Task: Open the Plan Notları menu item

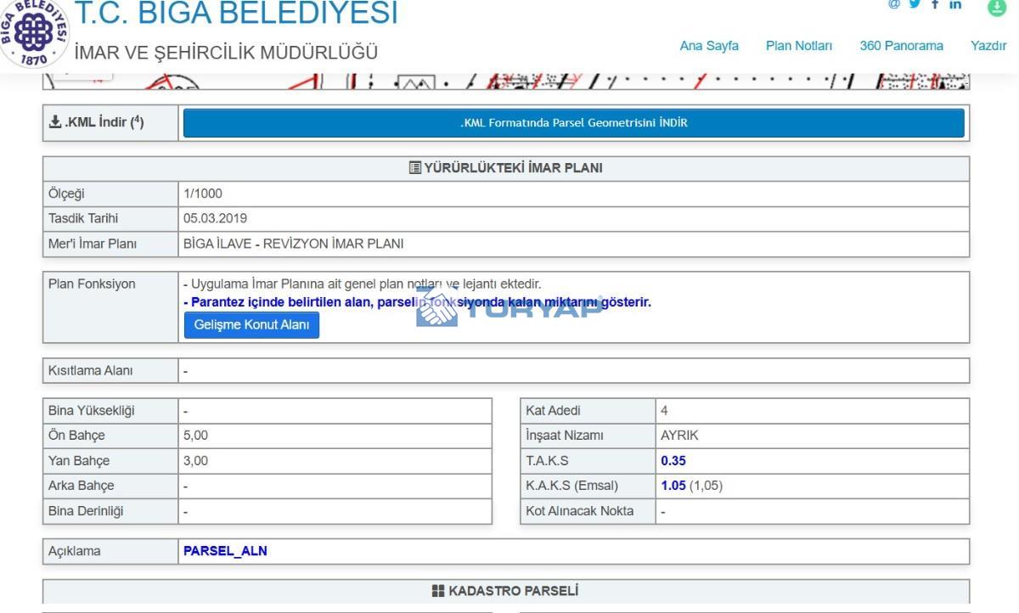Action: (799, 46)
